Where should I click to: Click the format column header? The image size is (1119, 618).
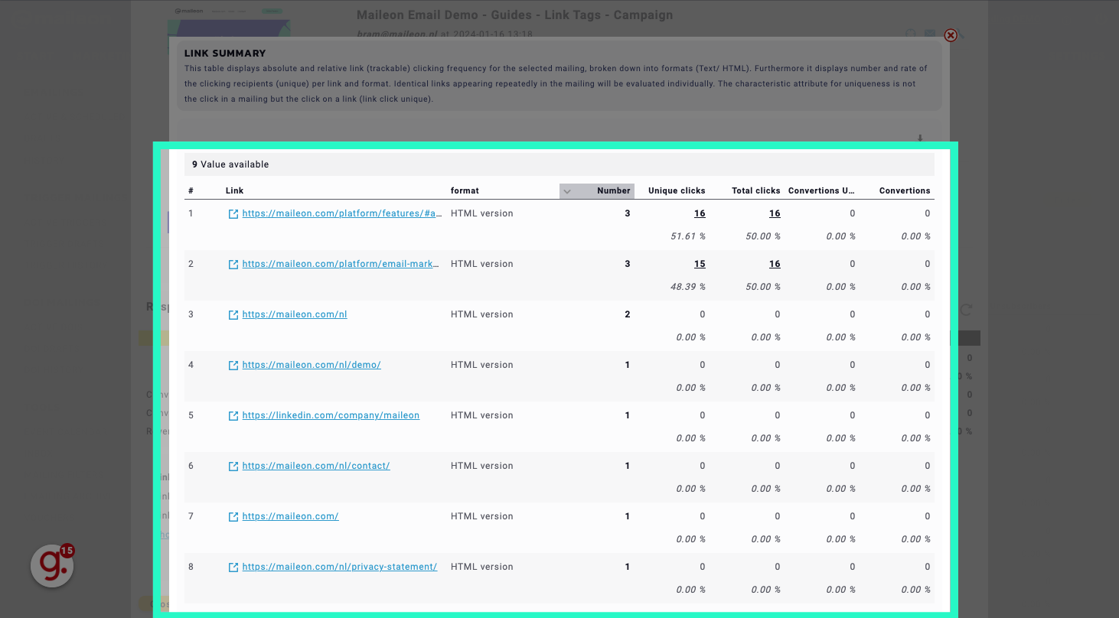(x=465, y=190)
